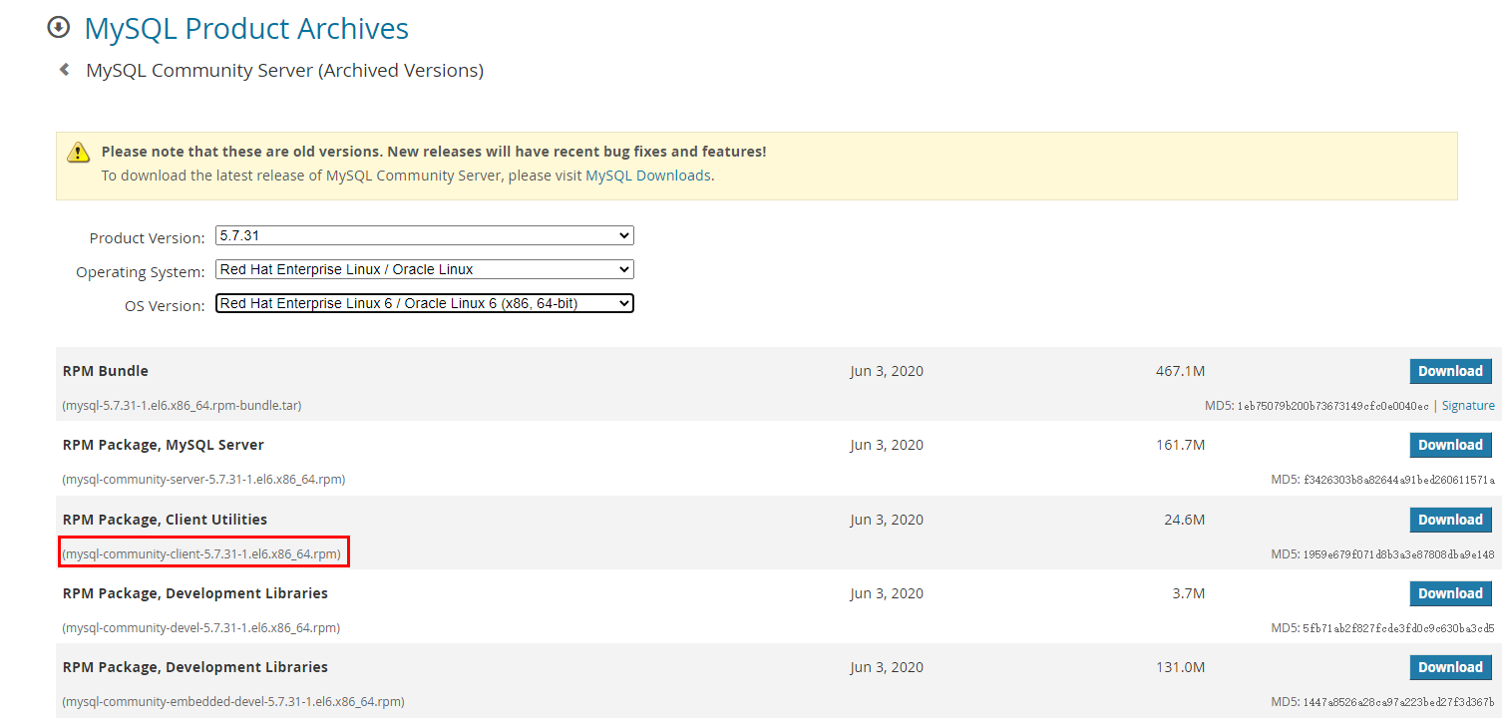Viewport: 1503px width, 725px height.
Task: Click mysql-5.7.31-1.el6.x86_64.rpm-bundle.tar filename
Action: (x=182, y=406)
